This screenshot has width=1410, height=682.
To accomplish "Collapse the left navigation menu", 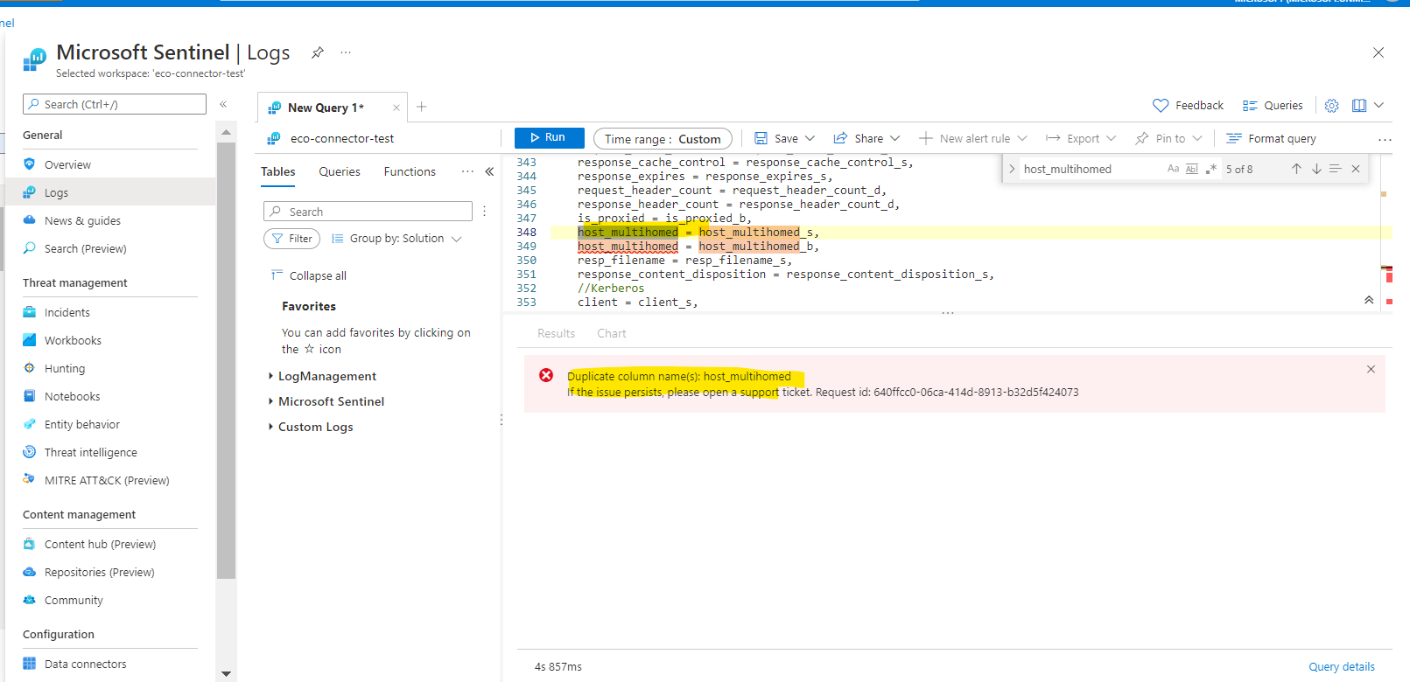I will point(223,104).
